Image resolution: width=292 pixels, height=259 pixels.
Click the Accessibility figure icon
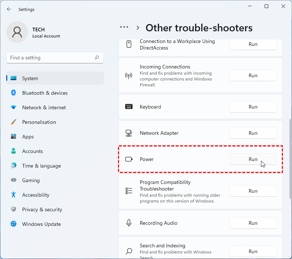[x=13, y=195]
